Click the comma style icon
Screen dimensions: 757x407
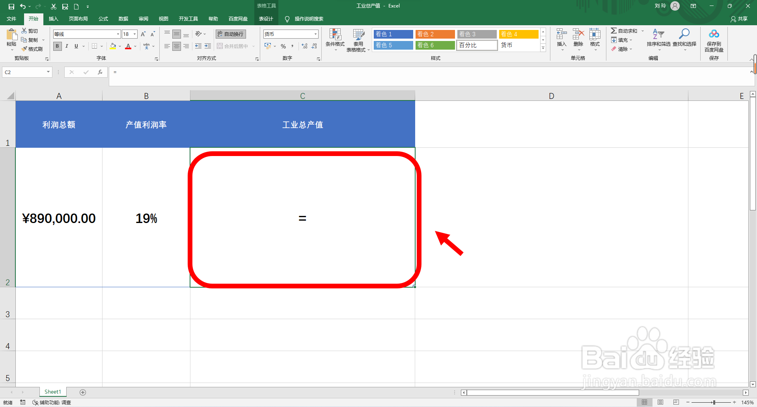point(293,46)
